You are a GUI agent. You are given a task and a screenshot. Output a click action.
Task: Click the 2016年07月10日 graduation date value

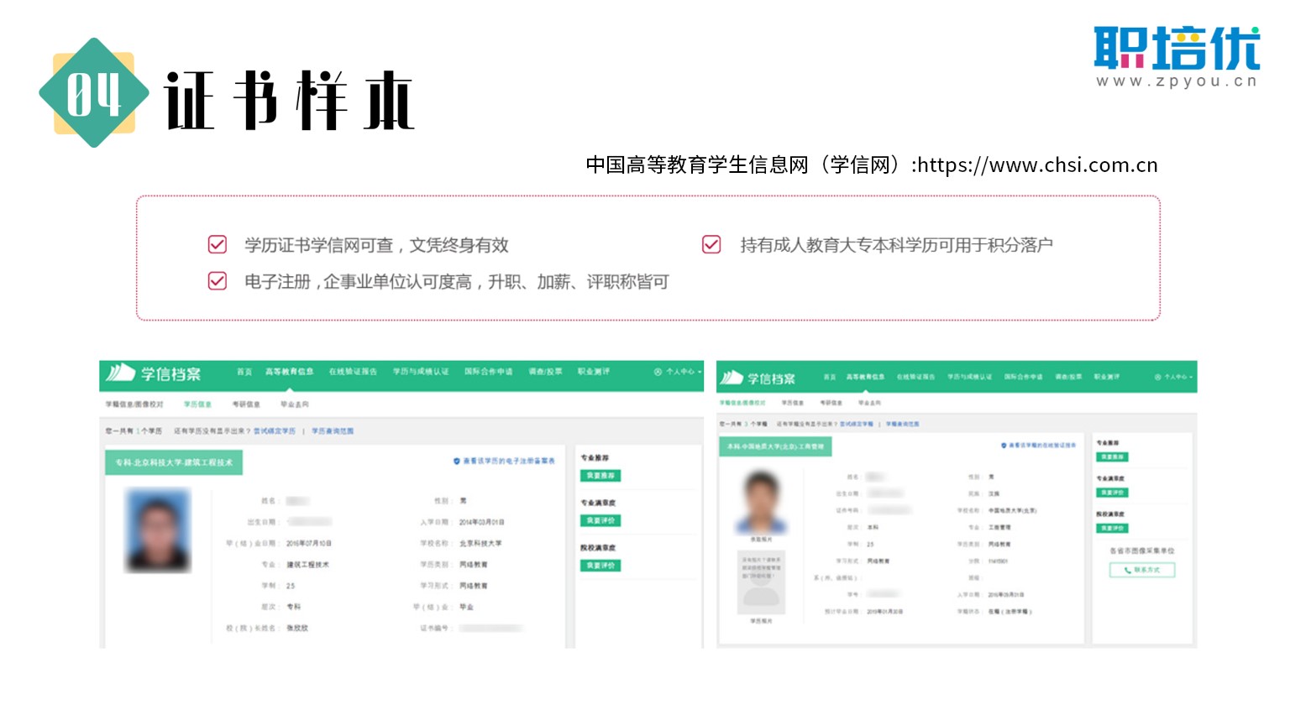309,544
